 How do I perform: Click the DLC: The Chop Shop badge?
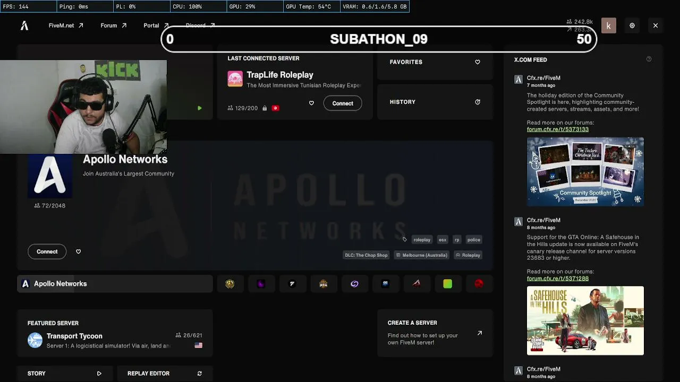click(x=367, y=255)
